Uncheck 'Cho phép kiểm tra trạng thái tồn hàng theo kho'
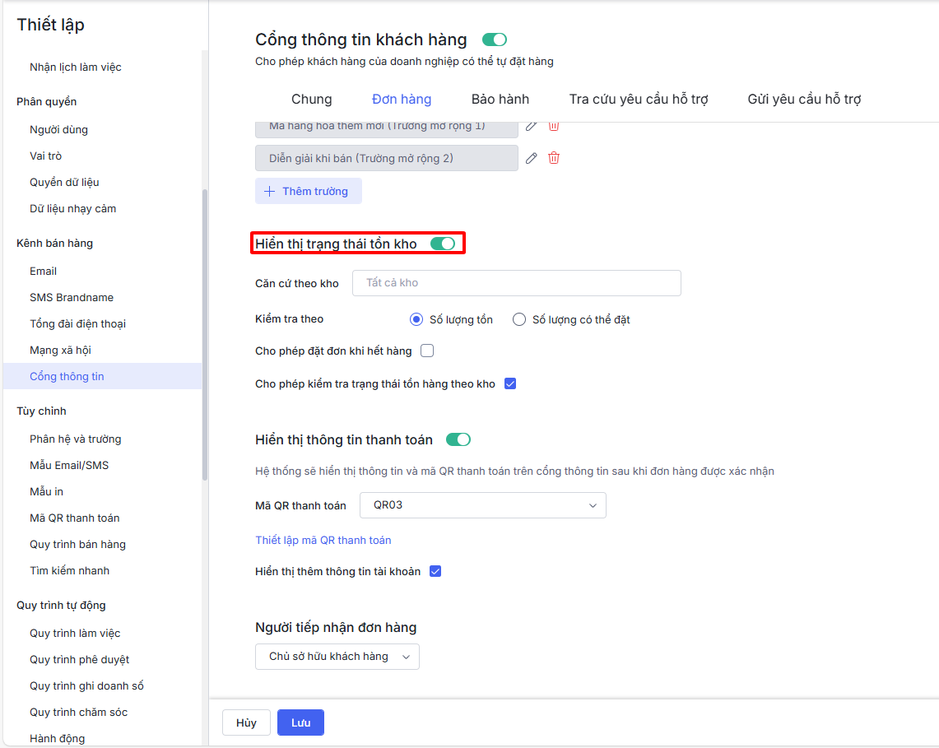This screenshot has height=748, width=939. click(510, 383)
